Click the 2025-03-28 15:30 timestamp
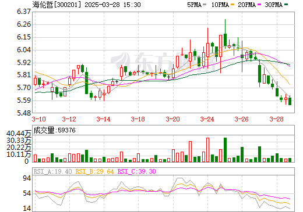 (112, 5)
